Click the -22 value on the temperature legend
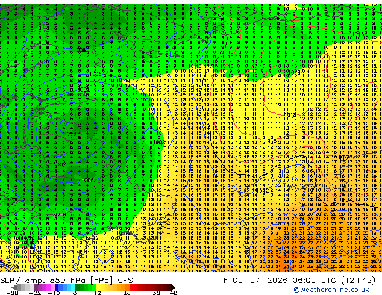The image size is (382, 295). (35, 293)
